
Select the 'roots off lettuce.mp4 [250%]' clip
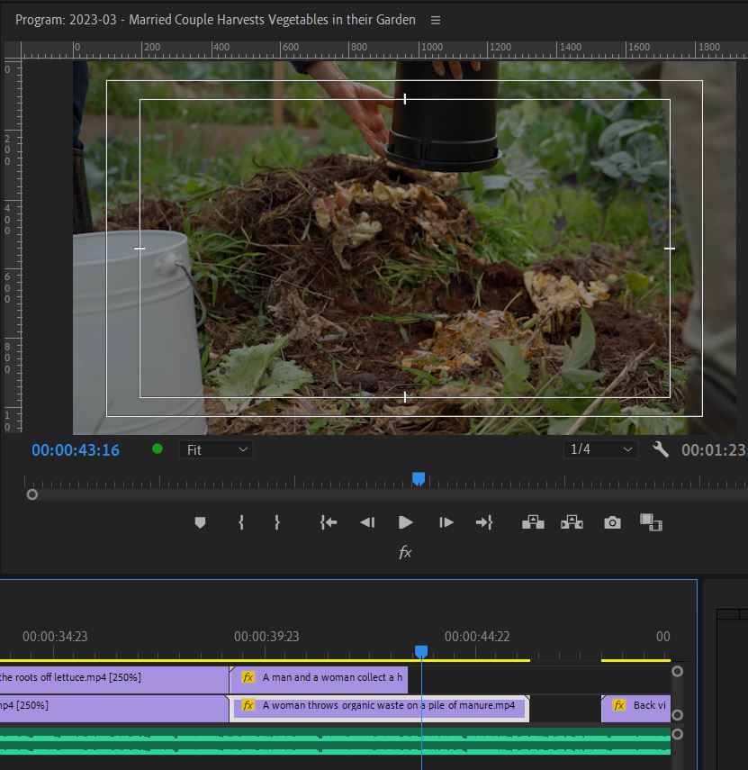click(x=114, y=680)
